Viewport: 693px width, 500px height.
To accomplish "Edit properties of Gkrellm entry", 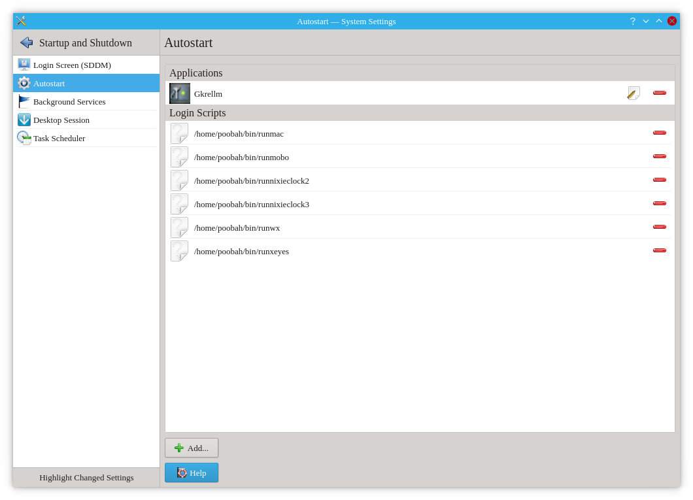I will (634, 93).
